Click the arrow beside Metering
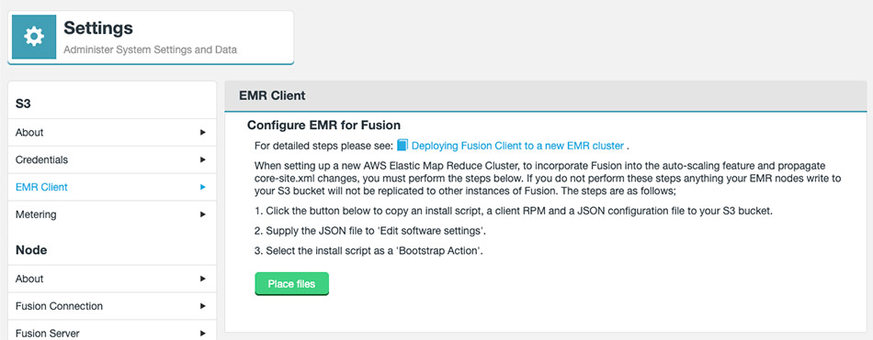 203,214
